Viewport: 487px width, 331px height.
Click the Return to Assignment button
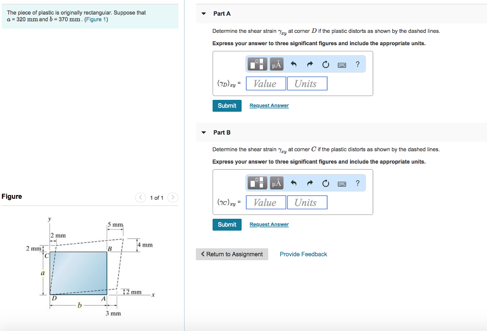click(x=232, y=254)
